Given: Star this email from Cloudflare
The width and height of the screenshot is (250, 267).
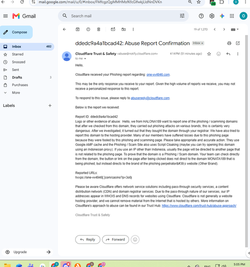Looking at the screenshot, I should (209, 54).
